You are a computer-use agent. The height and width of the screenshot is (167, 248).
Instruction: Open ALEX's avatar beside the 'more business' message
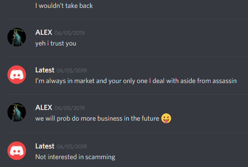click(17, 112)
